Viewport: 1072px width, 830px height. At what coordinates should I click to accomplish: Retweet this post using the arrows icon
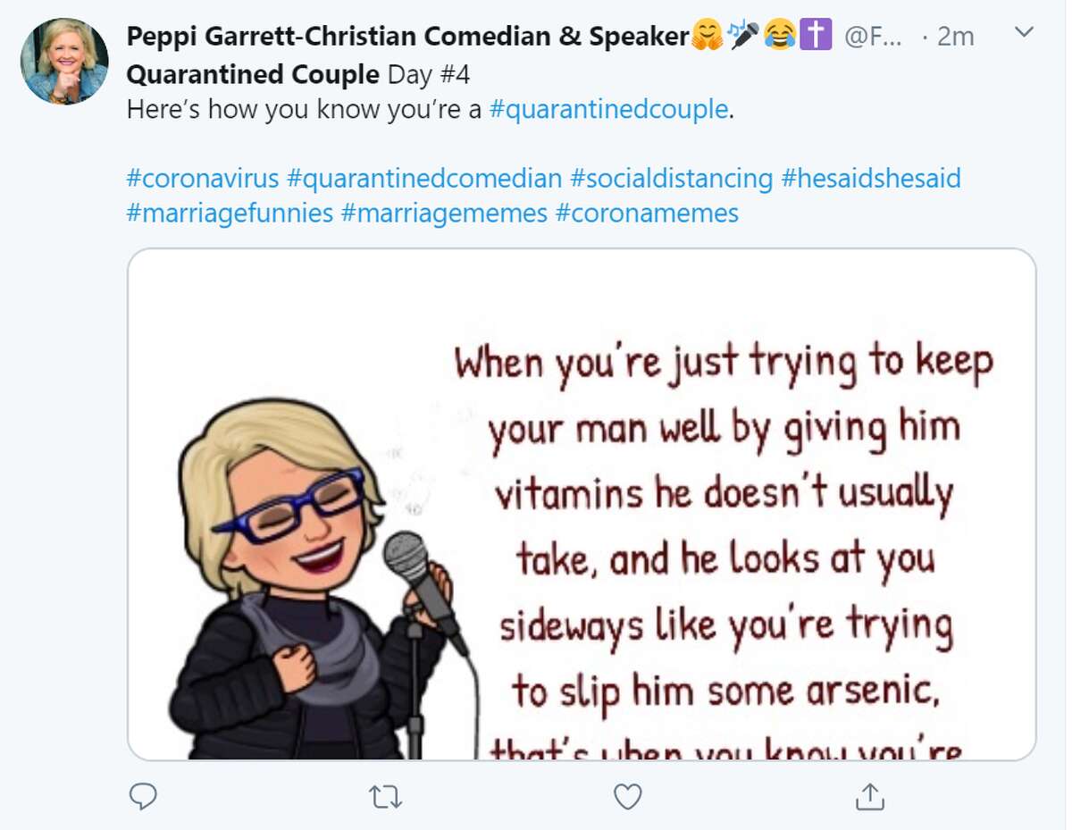coord(385,796)
